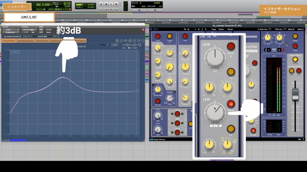Click the HMF gain knob
Viewport: 307px width, 172px height.
point(215,58)
